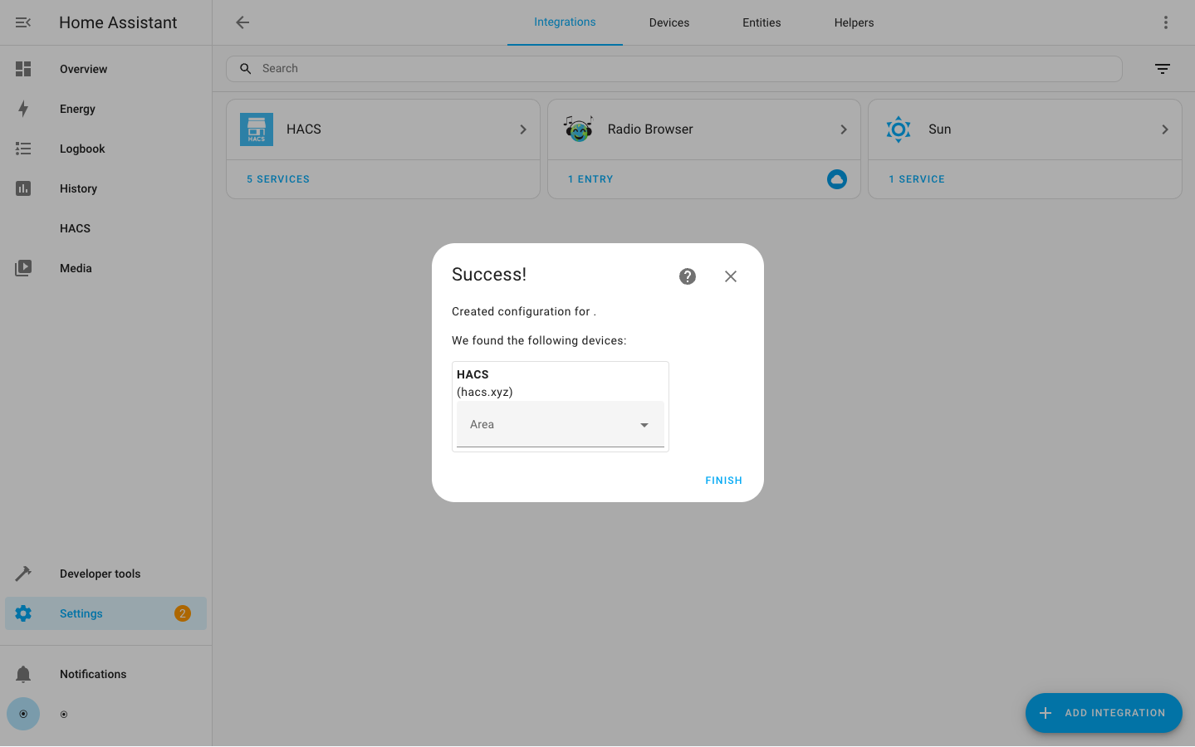Open the 5 SERVICES link under HACS
Screen dimensions: 1195x747
(x=278, y=179)
